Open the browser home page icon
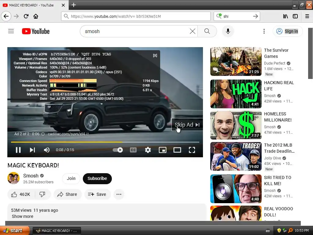Viewport: 313px width, 235px height. coord(36,16)
